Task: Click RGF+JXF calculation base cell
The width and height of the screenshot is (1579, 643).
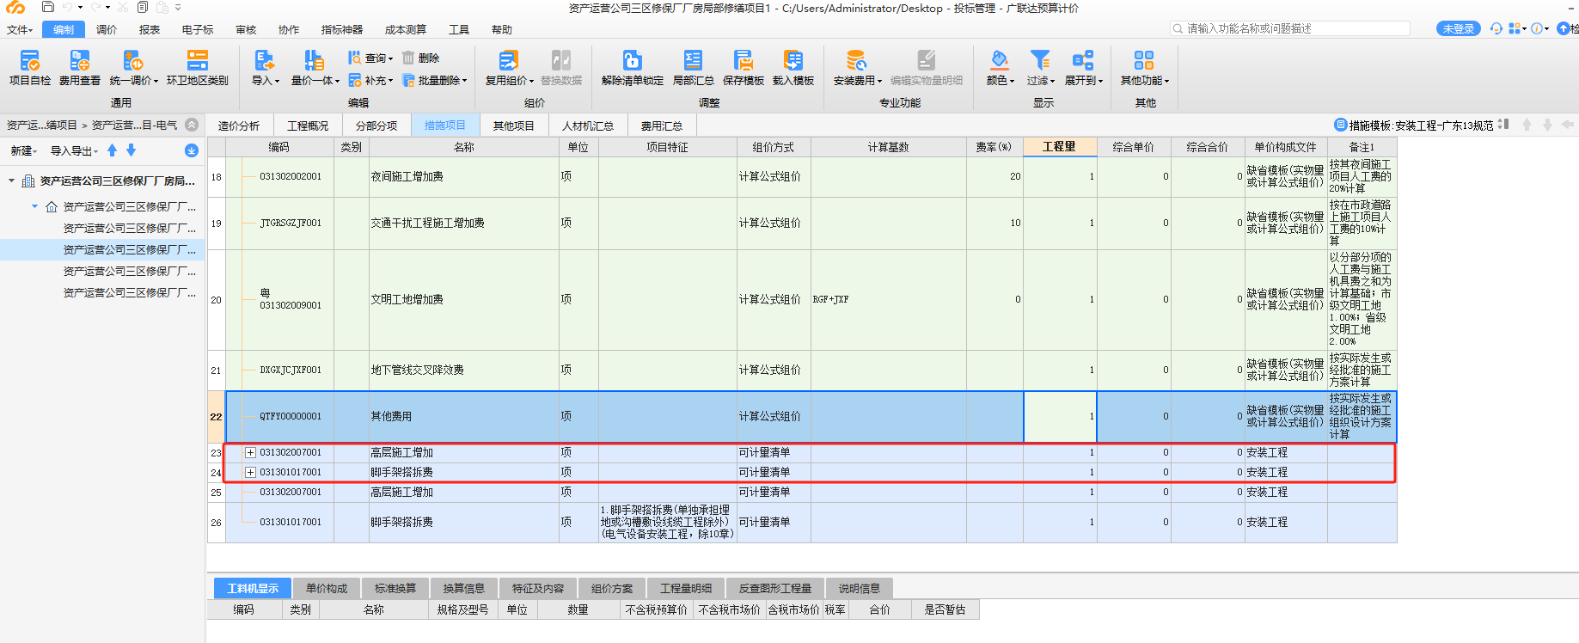Action: tap(889, 299)
